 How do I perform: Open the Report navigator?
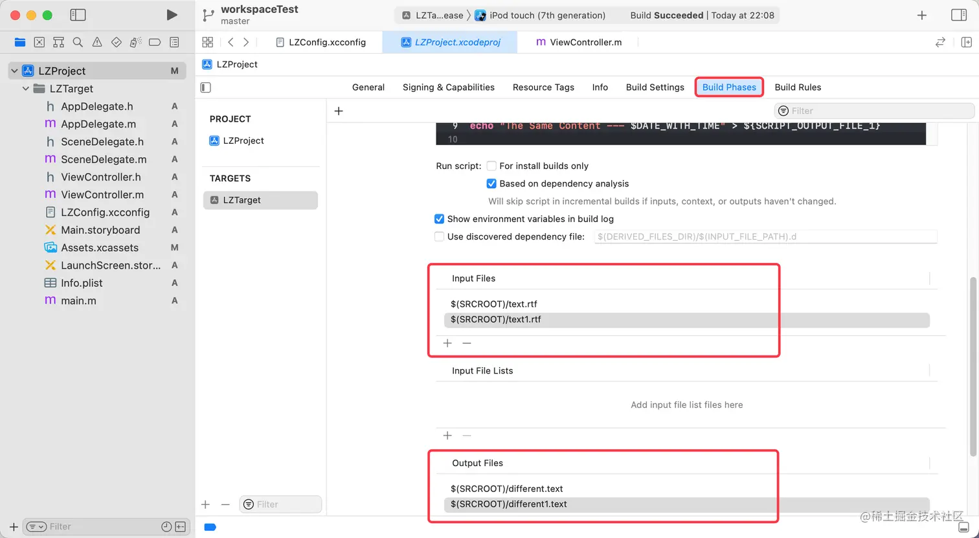tap(174, 42)
